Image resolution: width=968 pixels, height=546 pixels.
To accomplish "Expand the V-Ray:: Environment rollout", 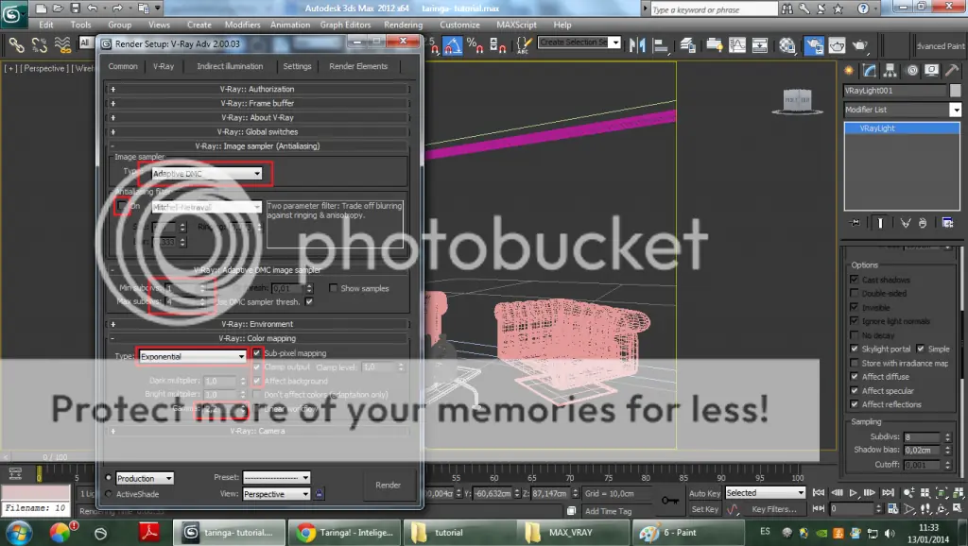I will click(260, 323).
